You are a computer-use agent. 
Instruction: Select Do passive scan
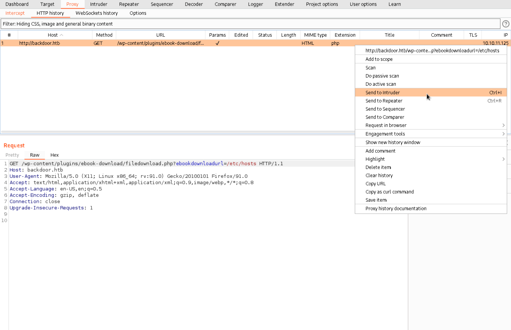[431, 76]
